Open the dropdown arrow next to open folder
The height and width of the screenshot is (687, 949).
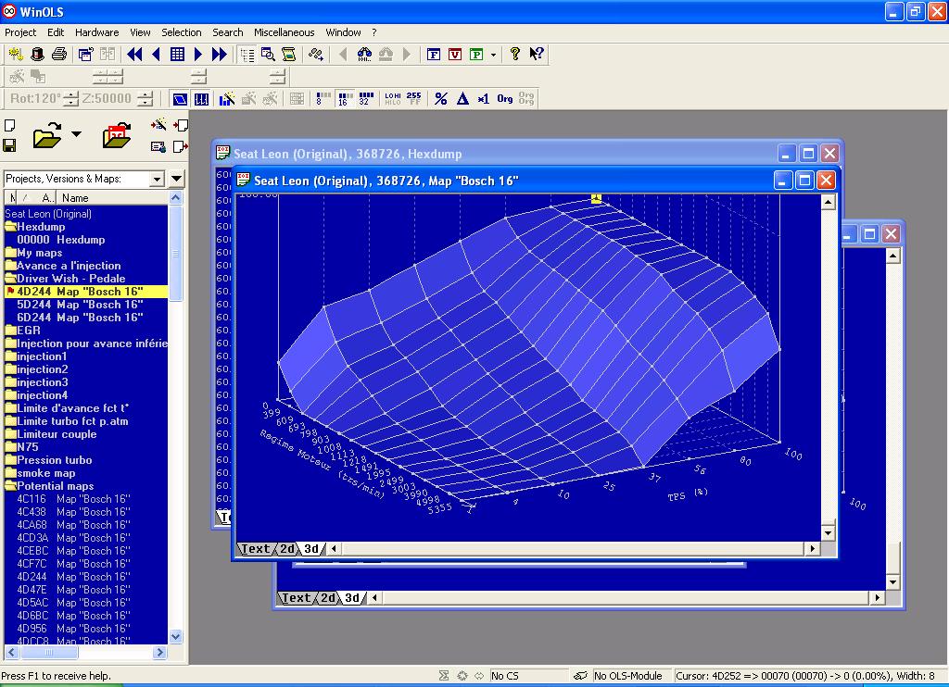76,133
